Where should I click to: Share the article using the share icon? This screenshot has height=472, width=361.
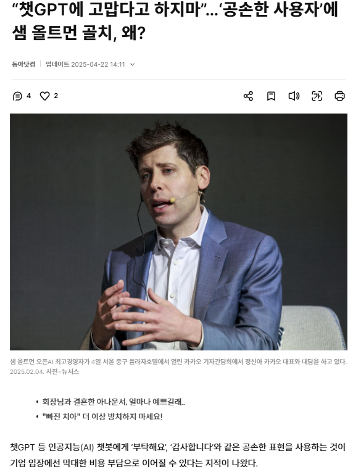point(248,96)
